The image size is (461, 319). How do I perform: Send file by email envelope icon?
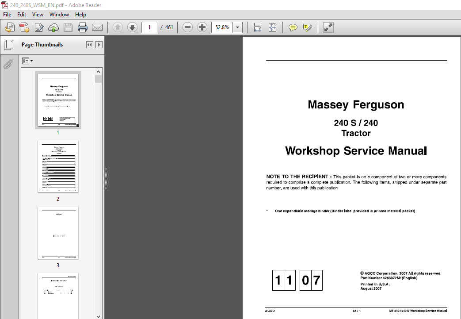click(97, 27)
